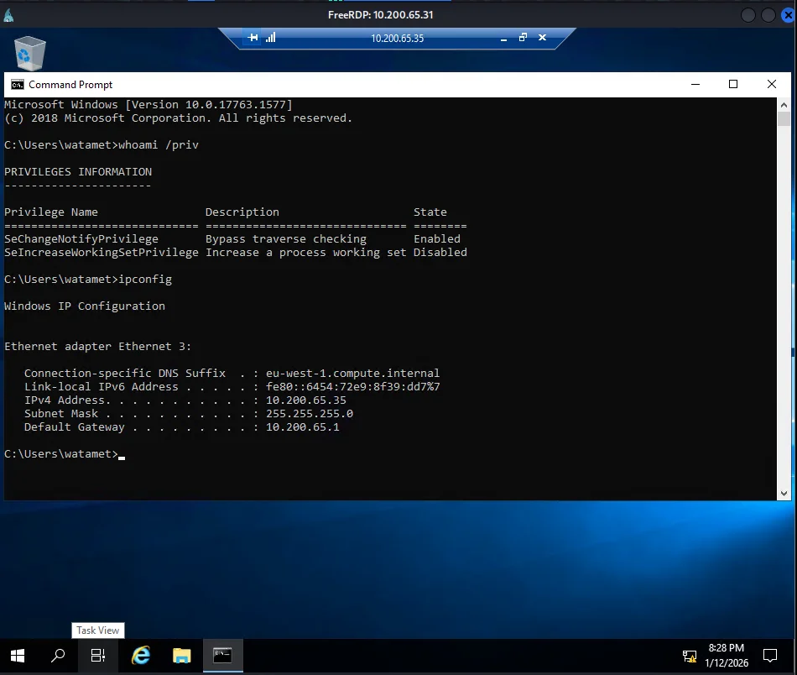Select Command Prompt taskbar button
Viewport: 797px width, 675px height.
click(x=222, y=656)
